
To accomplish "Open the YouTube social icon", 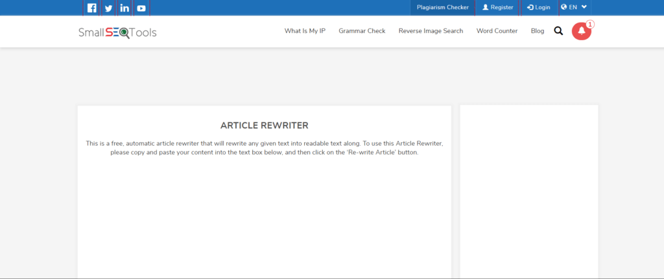I will pos(141,8).
